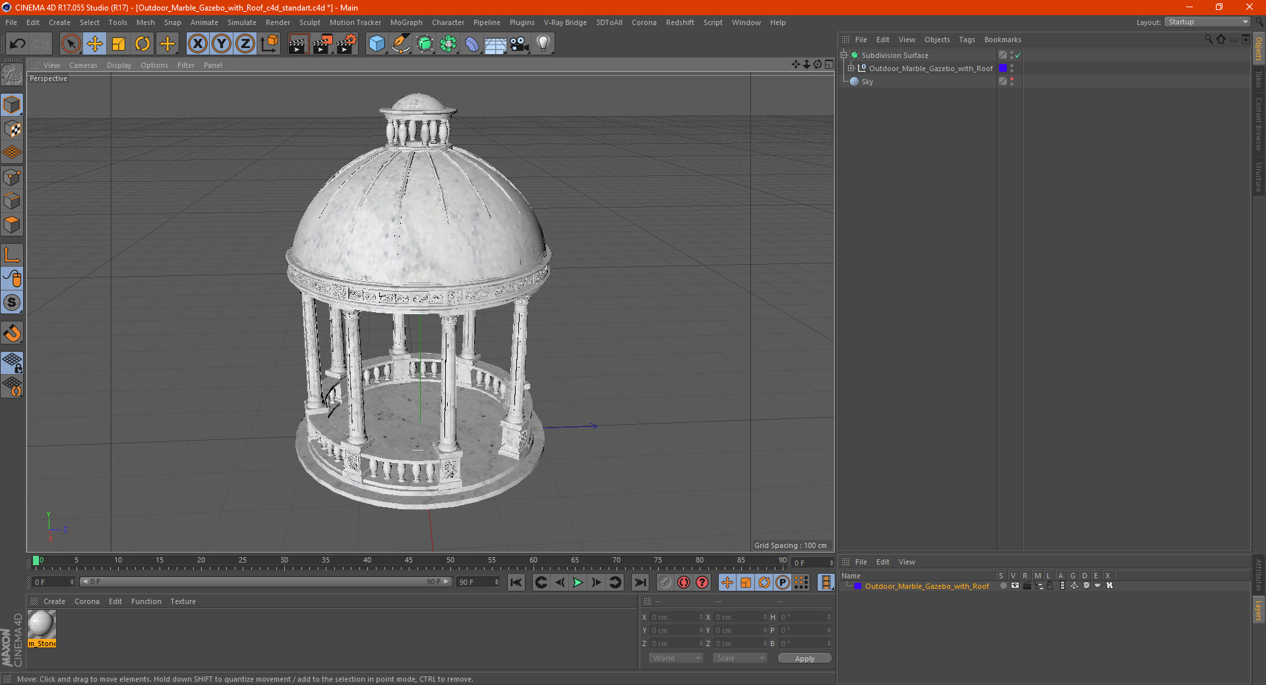This screenshot has width=1266, height=685.
Task: Open the Array modeling objects icon
Action: pyautogui.click(x=448, y=44)
